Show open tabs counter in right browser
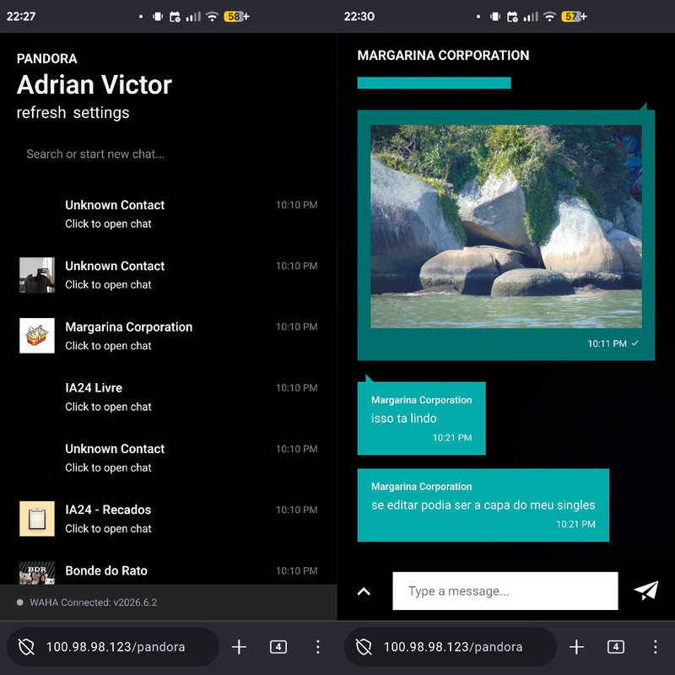 coord(616,646)
